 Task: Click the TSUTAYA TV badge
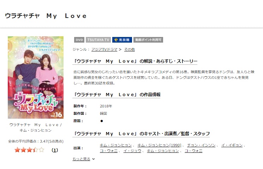click(x=98, y=40)
